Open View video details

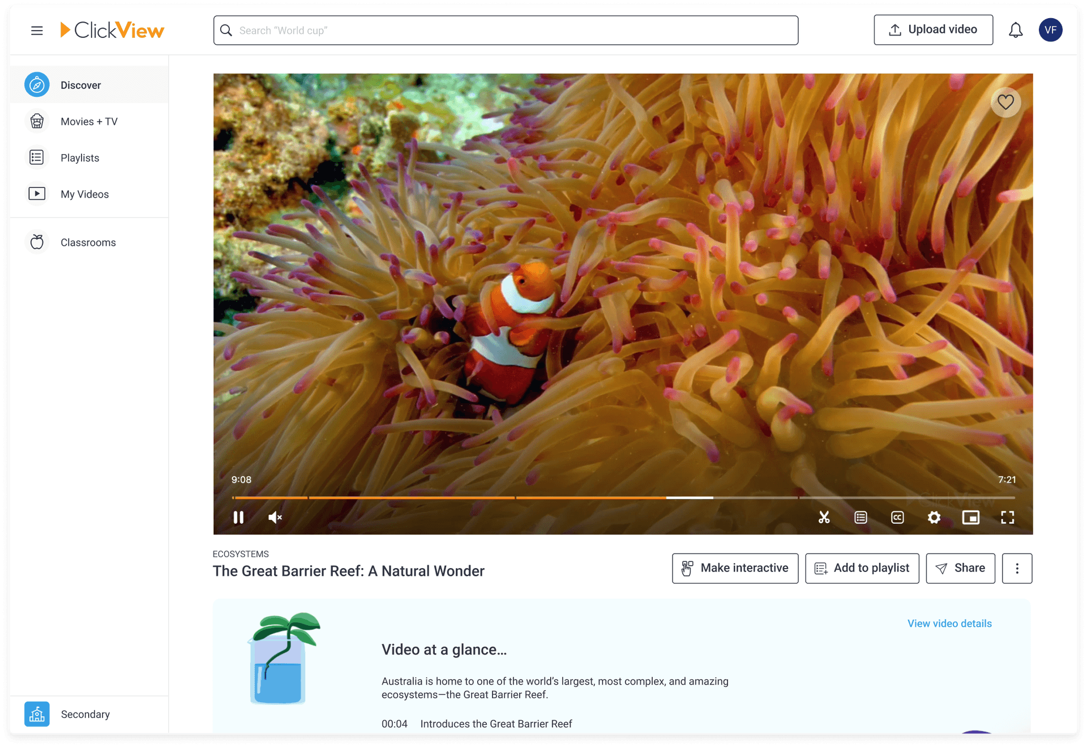pos(949,623)
